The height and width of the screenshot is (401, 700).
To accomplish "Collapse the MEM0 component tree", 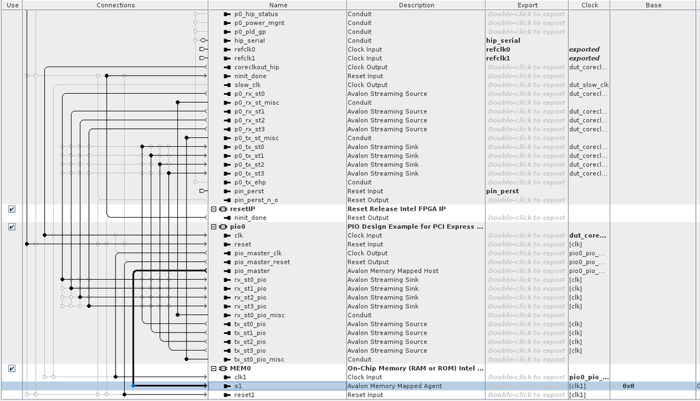I will (214, 368).
